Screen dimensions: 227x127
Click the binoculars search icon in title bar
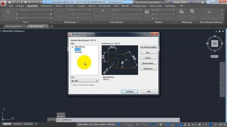click(x=167, y=2)
